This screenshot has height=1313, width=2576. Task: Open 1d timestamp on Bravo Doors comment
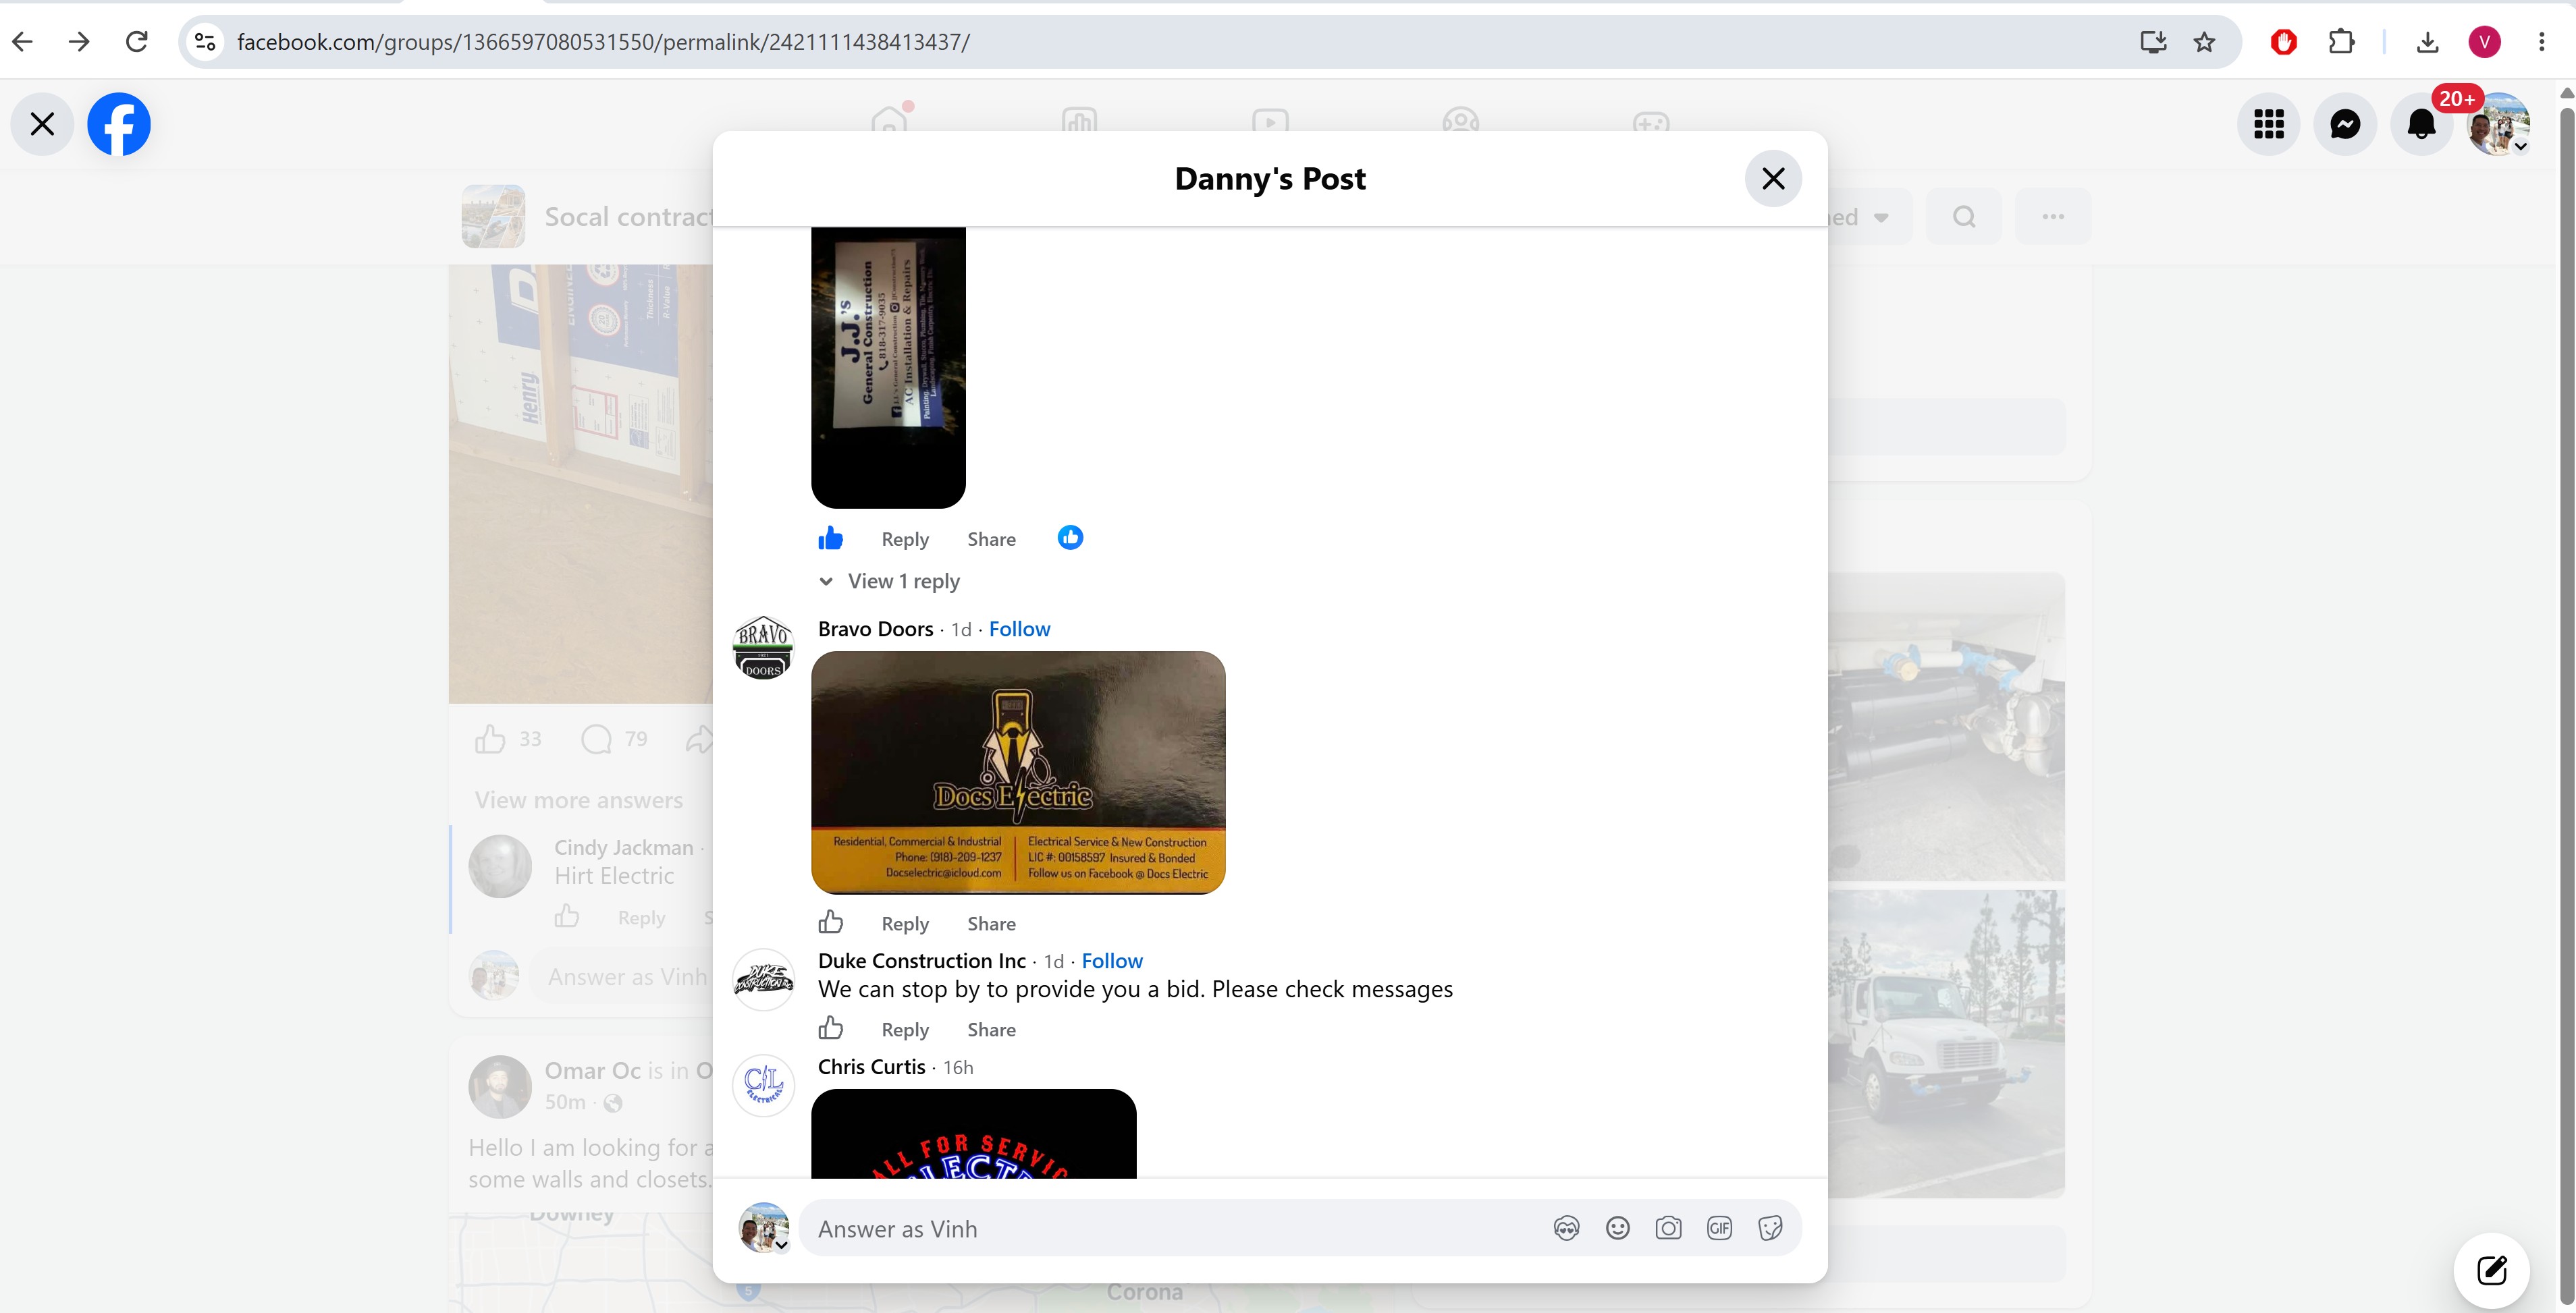[x=961, y=630]
